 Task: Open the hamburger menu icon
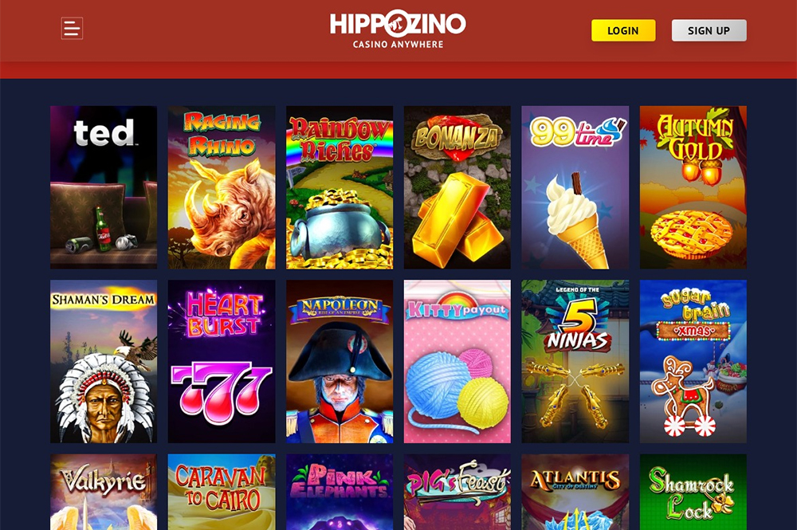click(x=72, y=29)
